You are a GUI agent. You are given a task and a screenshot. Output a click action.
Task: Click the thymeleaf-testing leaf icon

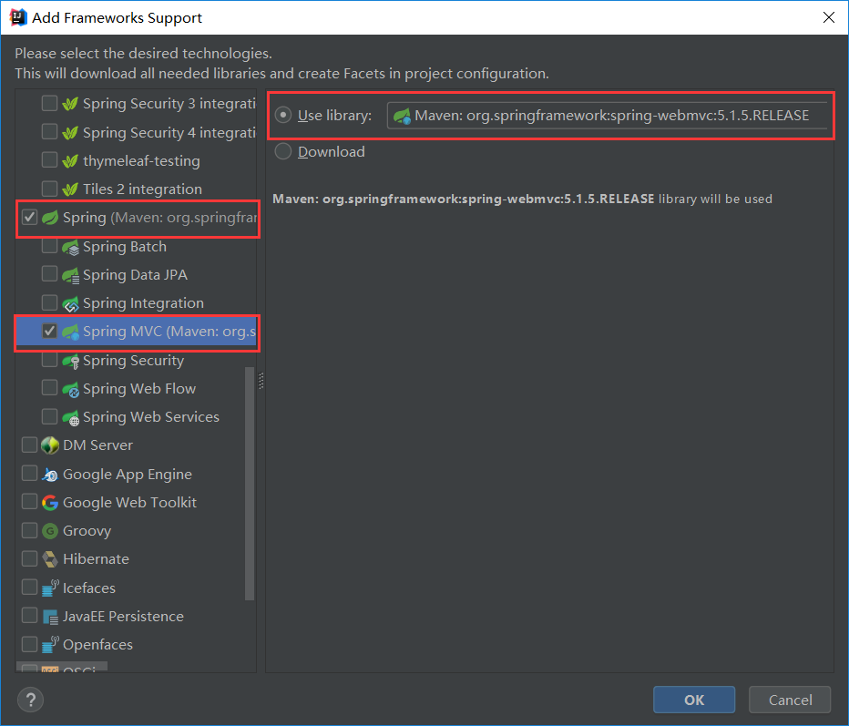point(70,161)
